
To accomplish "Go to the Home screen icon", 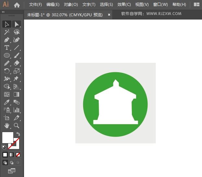I will click(17, 5).
